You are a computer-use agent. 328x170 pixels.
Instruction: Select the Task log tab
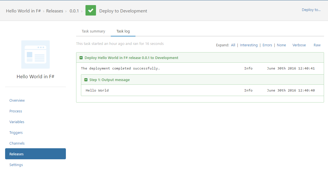pos(123,31)
